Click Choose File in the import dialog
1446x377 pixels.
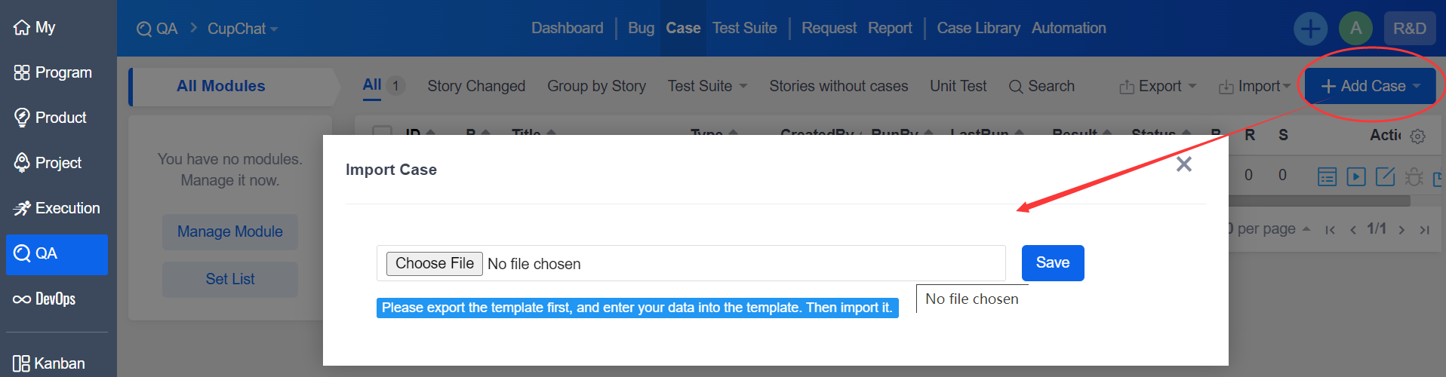pos(435,263)
